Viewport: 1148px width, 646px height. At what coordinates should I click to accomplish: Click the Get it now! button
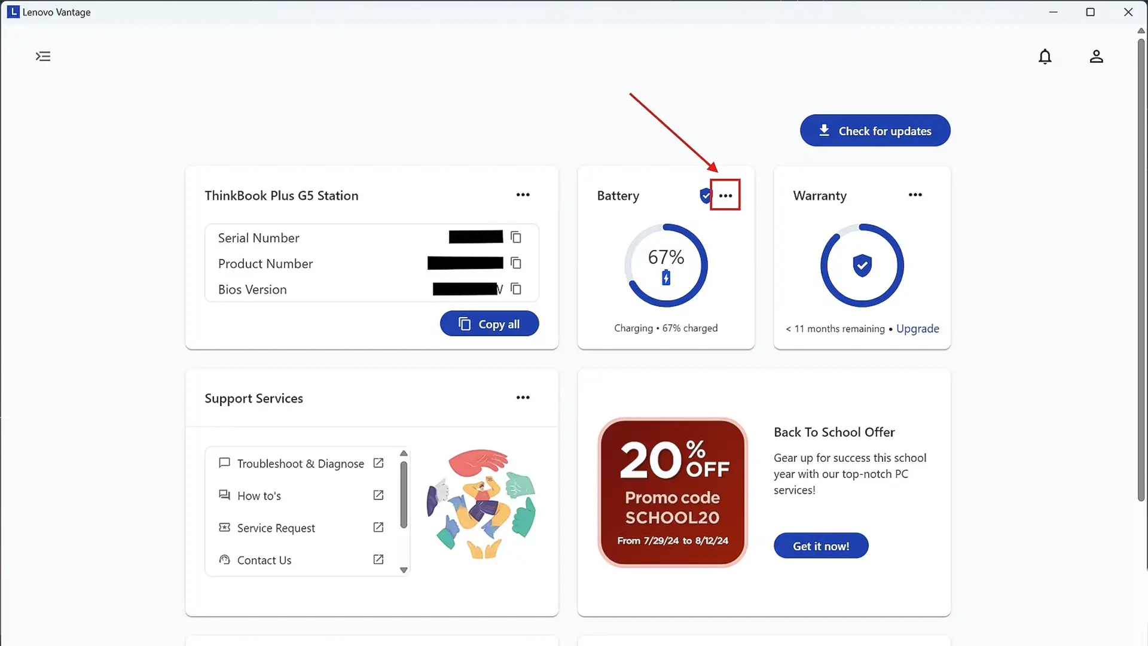(821, 546)
